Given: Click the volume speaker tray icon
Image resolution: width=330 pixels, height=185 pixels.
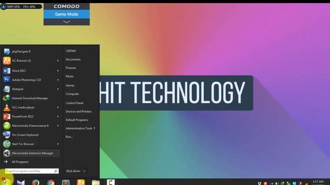Looking at the screenshot, I should (277, 183).
